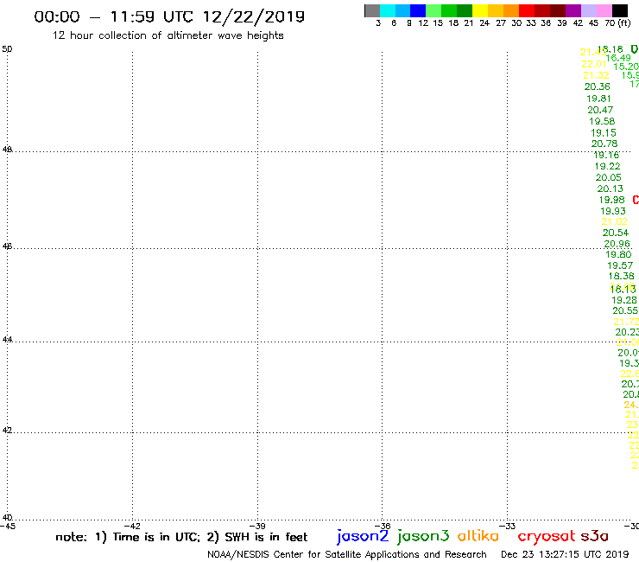Screen dimensions: 639x562
Task: Click the pink swatch in the color scale
Action: point(604,10)
